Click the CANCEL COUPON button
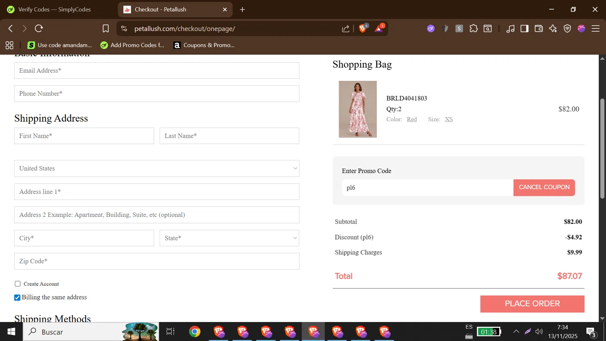Image resolution: width=606 pixels, height=341 pixels. [544, 187]
